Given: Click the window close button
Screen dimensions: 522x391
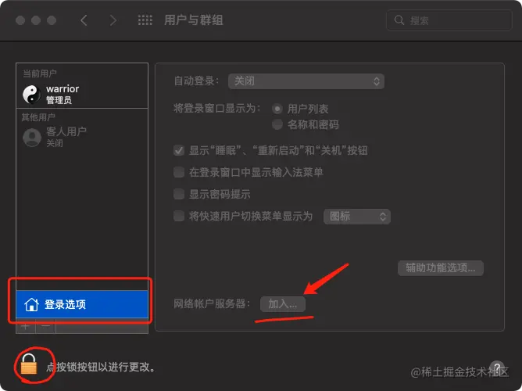Looking at the screenshot, I should [20, 20].
